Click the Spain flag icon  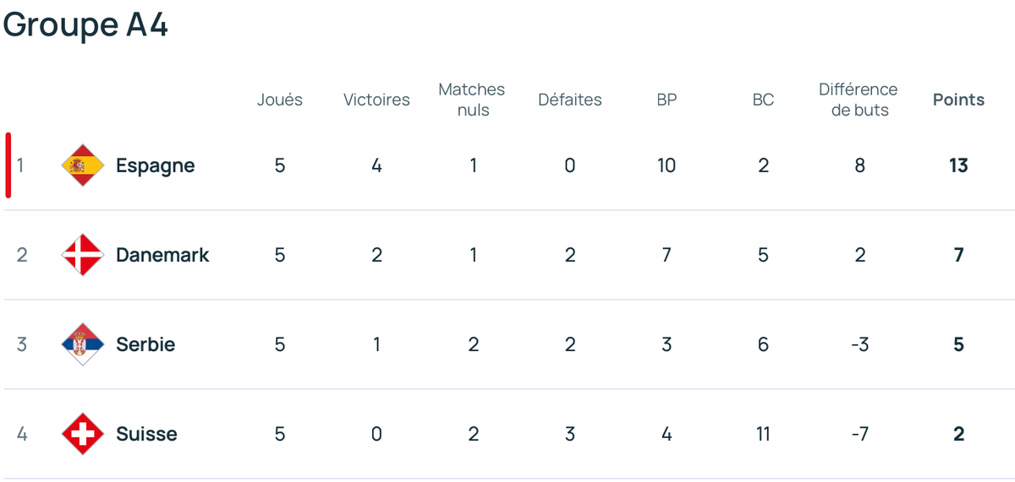click(x=83, y=165)
